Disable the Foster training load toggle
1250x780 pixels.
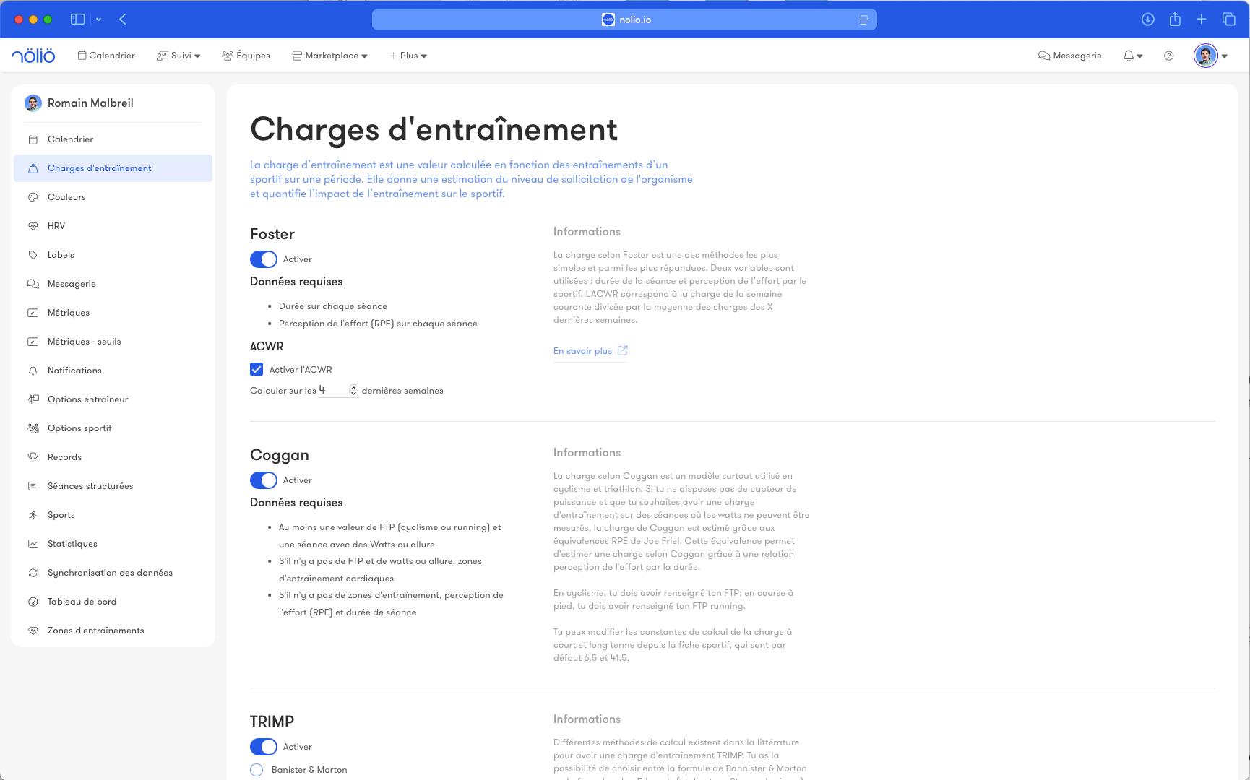point(264,259)
